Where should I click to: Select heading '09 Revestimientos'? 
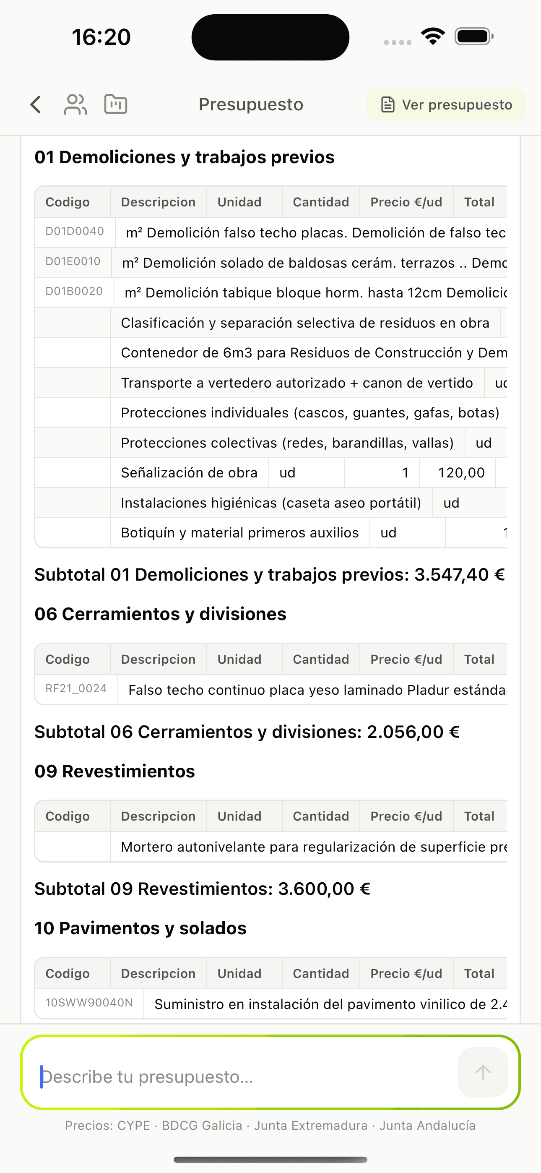[x=115, y=771]
